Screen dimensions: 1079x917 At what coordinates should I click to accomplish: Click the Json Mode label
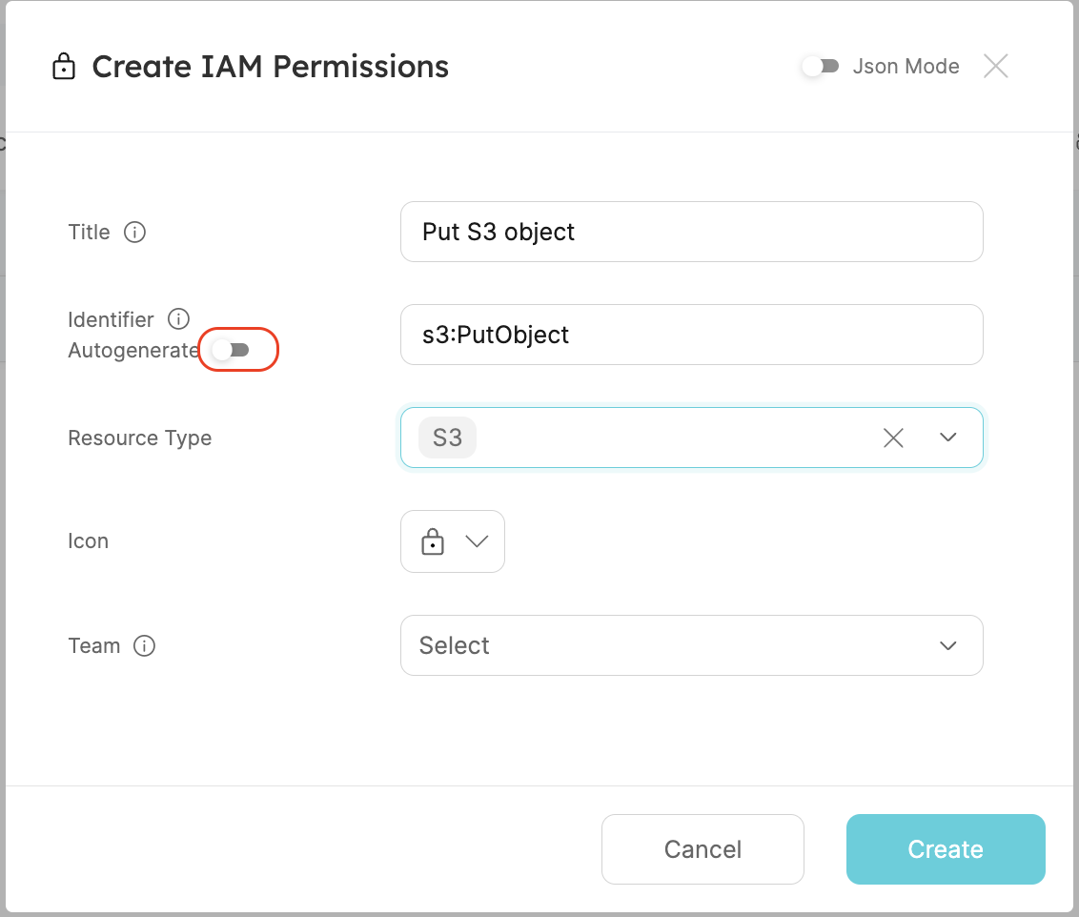906,67
